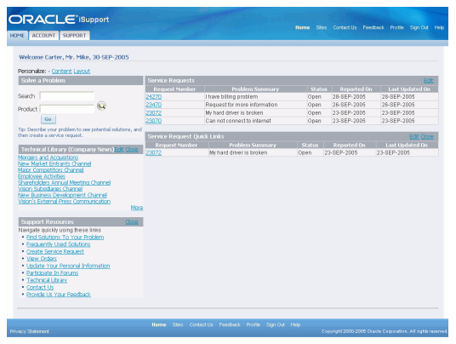Open Frequently Used Solutions

[x=59, y=244]
